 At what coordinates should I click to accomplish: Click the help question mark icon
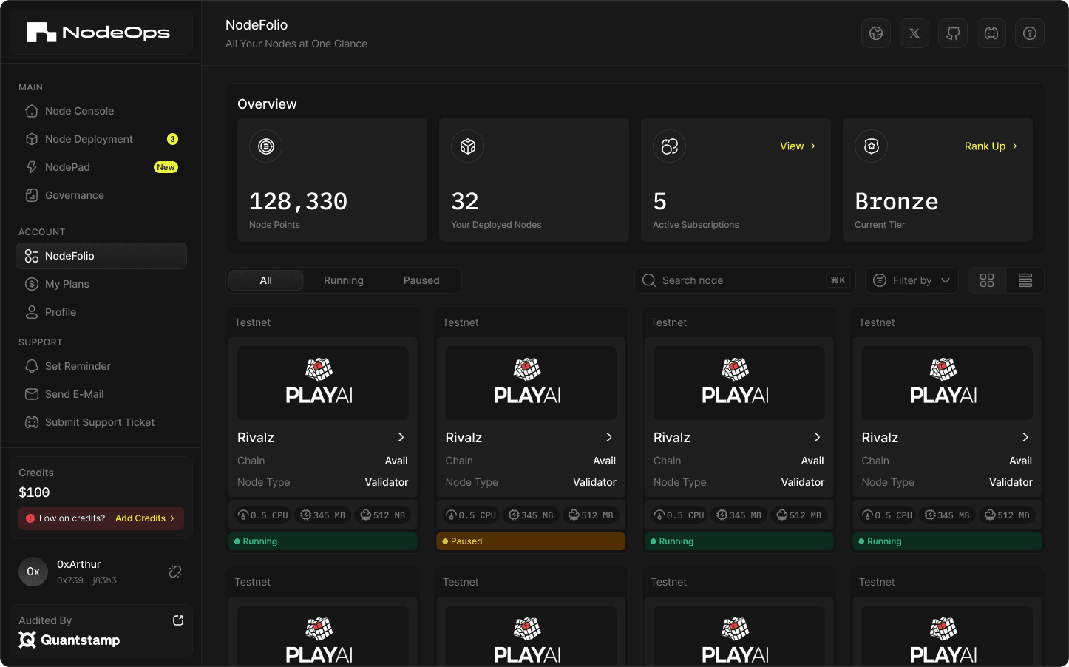pos(1030,33)
